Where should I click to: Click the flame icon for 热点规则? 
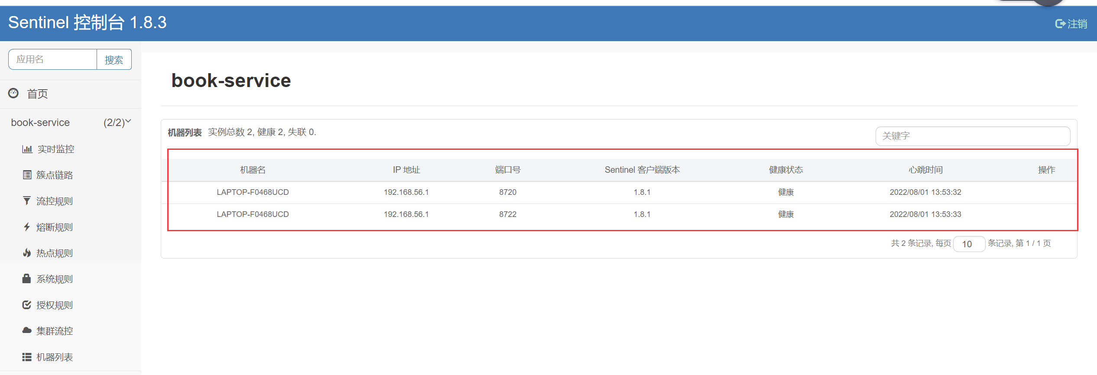tap(27, 253)
